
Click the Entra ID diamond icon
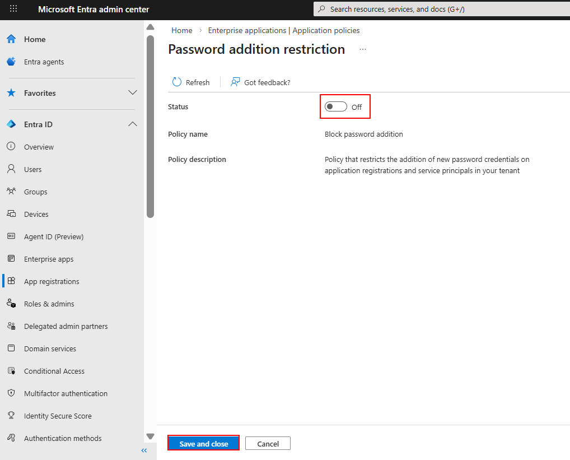[x=11, y=124]
